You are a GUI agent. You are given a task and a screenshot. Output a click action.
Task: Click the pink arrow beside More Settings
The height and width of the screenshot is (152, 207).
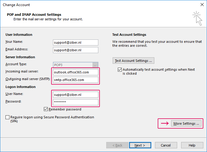click(165, 123)
